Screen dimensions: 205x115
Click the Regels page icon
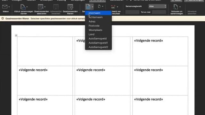(x=99, y=6)
